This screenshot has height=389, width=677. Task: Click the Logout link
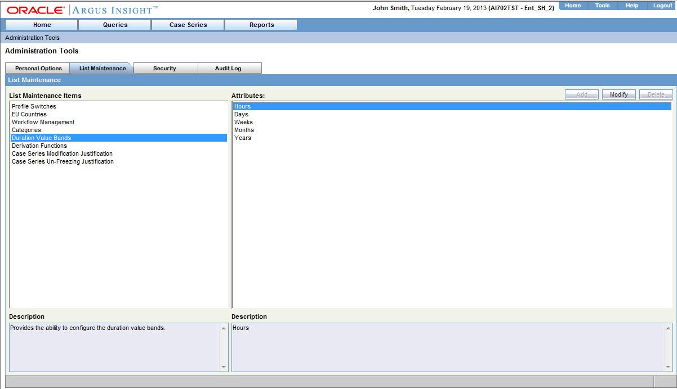(x=662, y=6)
